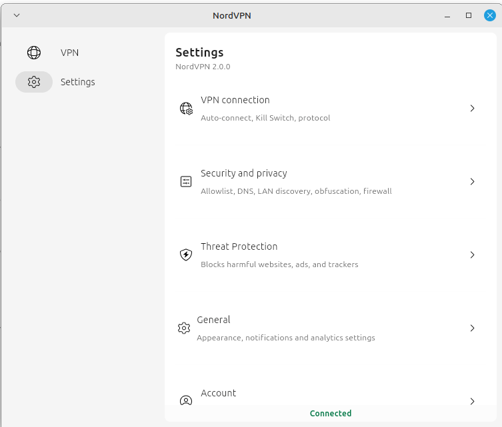Go to Security and privacy settings title
Image resolution: width=502 pixels, height=427 pixels.
244,173
